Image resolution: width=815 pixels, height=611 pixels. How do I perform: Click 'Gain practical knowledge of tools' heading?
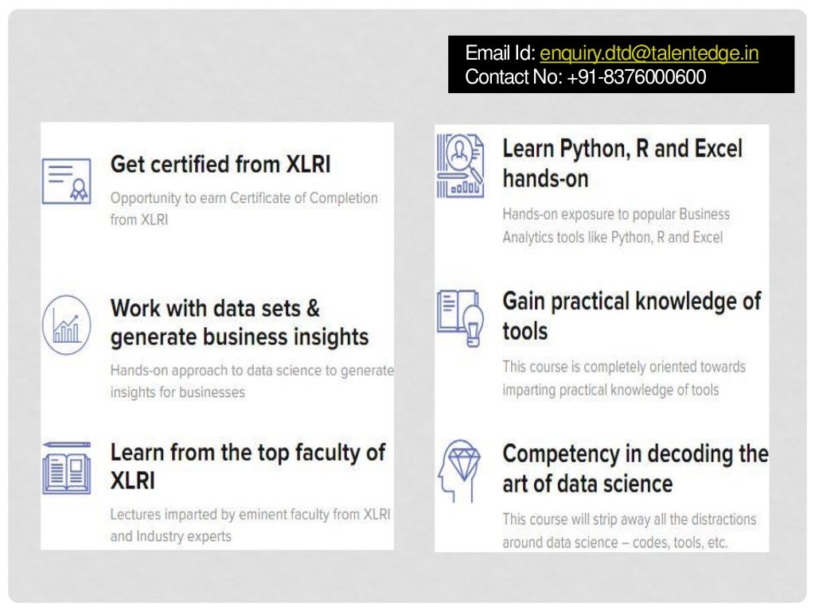coord(631,315)
